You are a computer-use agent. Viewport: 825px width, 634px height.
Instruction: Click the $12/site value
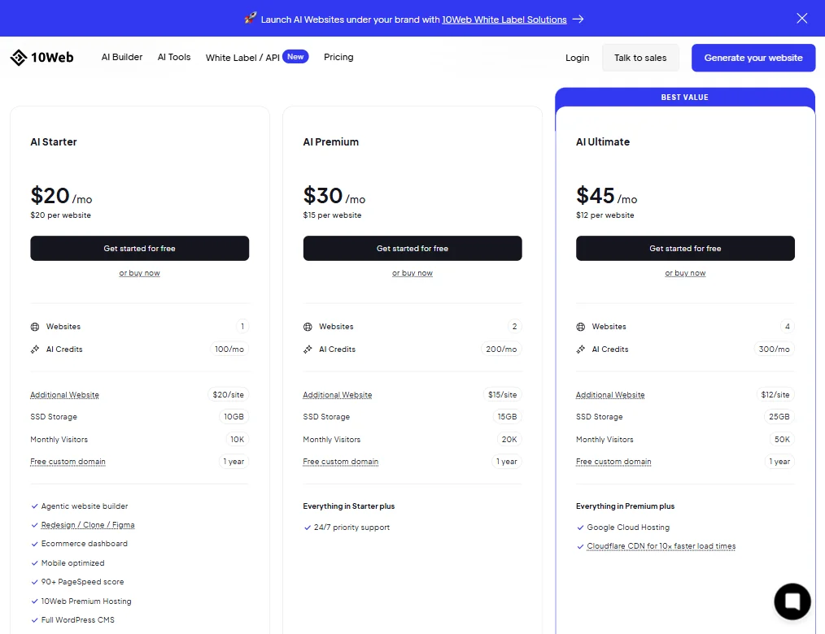click(x=775, y=395)
